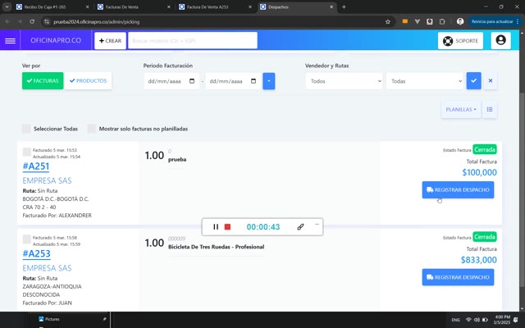
Task: Stop the screen recording with red square
Action: (227, 227)
